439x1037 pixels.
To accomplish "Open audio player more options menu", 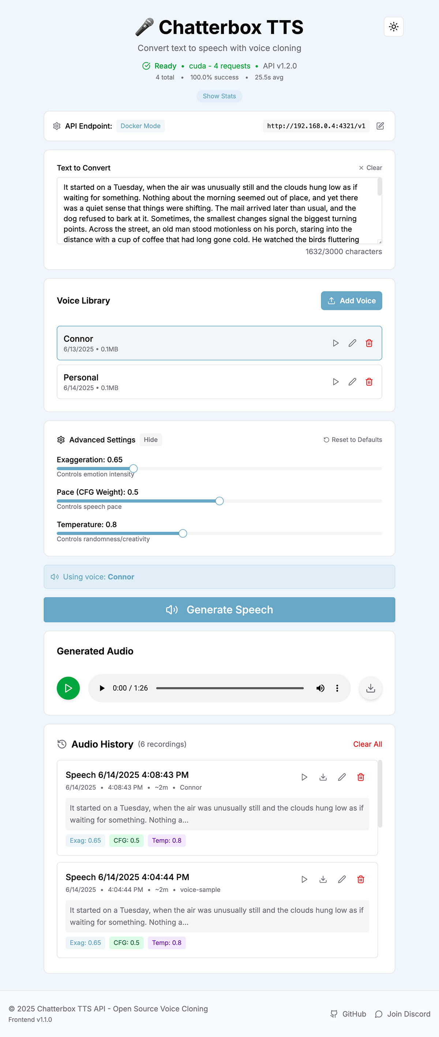I will tap(337, 689).
